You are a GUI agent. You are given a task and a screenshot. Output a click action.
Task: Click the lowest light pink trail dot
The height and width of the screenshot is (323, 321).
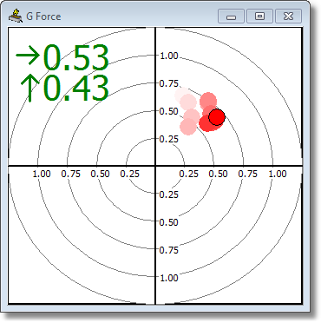click(x=188, y=127)
